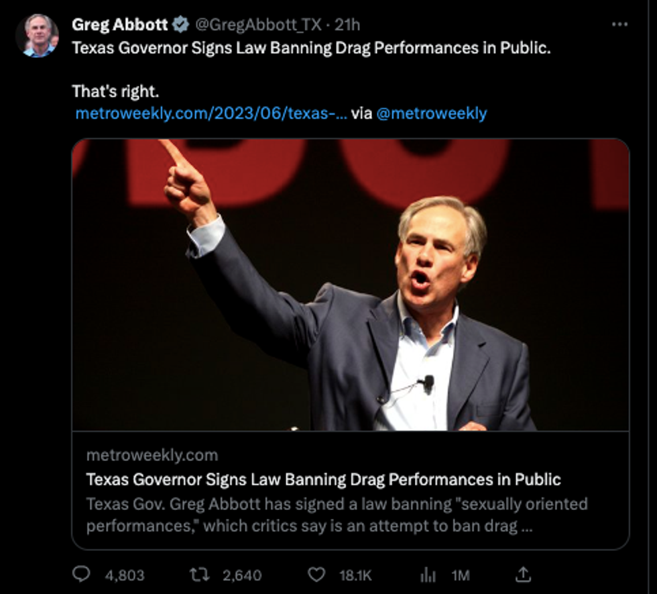Click the card headline about Texas Governor
This screenshot has width=657, height=594.
323,479
